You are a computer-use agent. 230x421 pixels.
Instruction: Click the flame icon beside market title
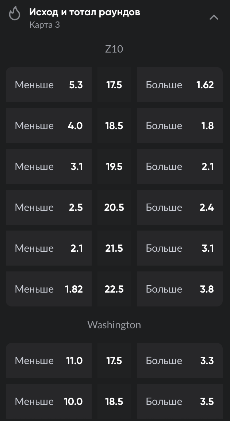point(15,14)
